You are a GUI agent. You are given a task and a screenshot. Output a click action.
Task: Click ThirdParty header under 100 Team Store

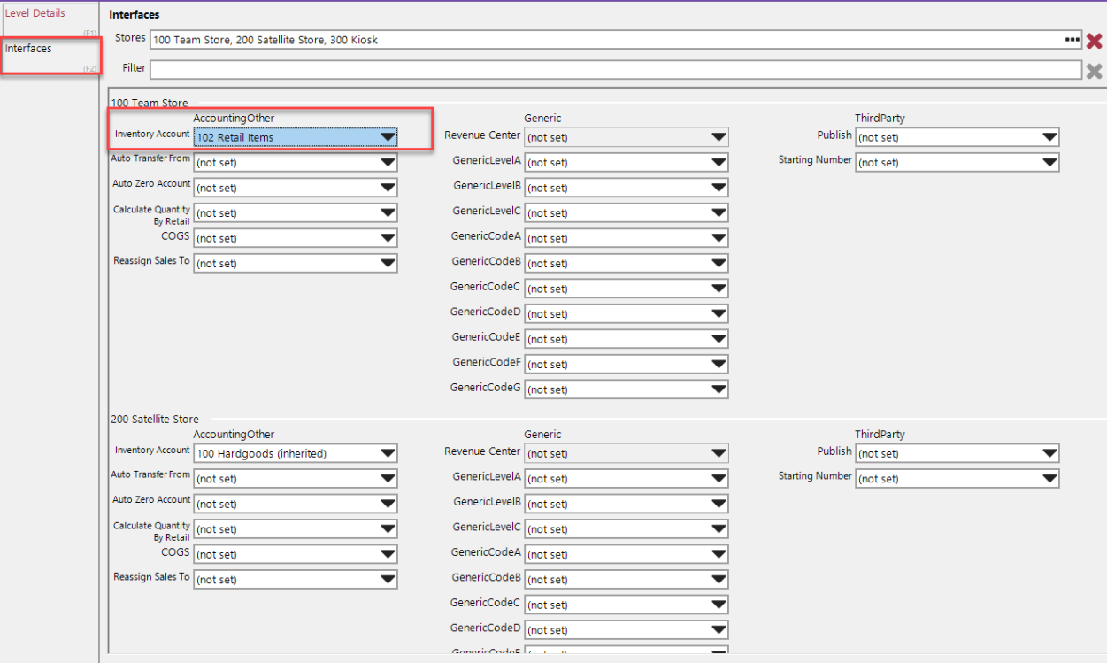pyautogui.click(x=880, y=119)
